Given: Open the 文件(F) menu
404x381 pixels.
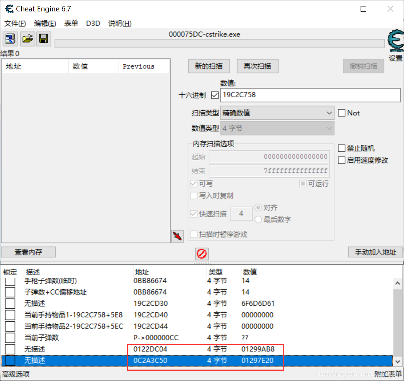Looking at the screenshot, I should click(15, 24).
